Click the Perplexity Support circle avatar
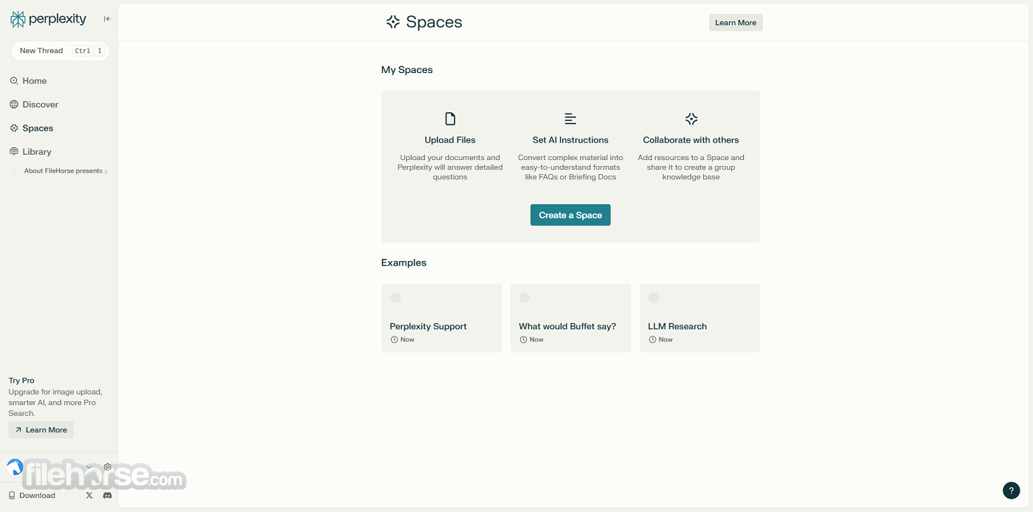The width and height of the screenshot is (1033, 512). 395,297
